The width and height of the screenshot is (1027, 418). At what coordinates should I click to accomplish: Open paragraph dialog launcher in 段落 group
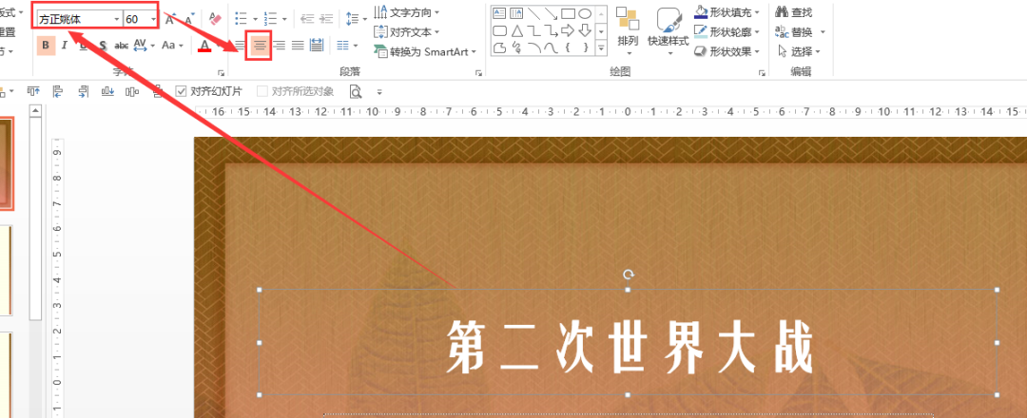tap(478, 72)
